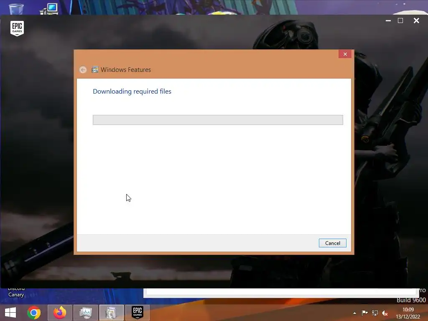Switch to Windows Features taskbar item
Screen dimensions: 428x321
(111, 313)
